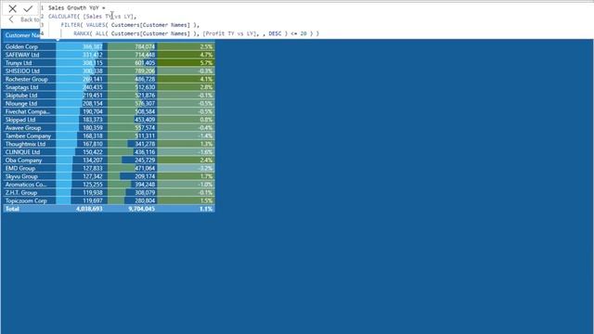Select the Skiptube Ltd row name
Viewport: 594px width, 334px height.
coord(21,96)
